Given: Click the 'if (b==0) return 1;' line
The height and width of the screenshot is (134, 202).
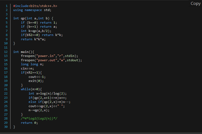Looking at the screenshot, I should [x=39, y=23].
